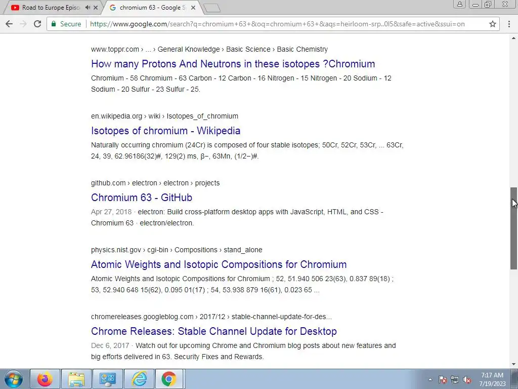Close the chromium 63 Google Search tab
The height and width of the screenshot is (389, 518).
pos(193,7)
